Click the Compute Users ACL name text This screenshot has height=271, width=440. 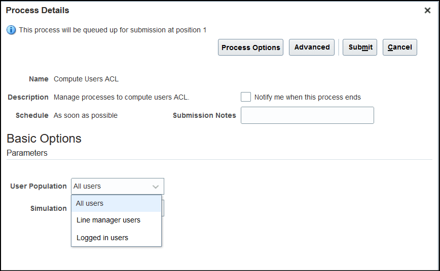tap(86, 79)
